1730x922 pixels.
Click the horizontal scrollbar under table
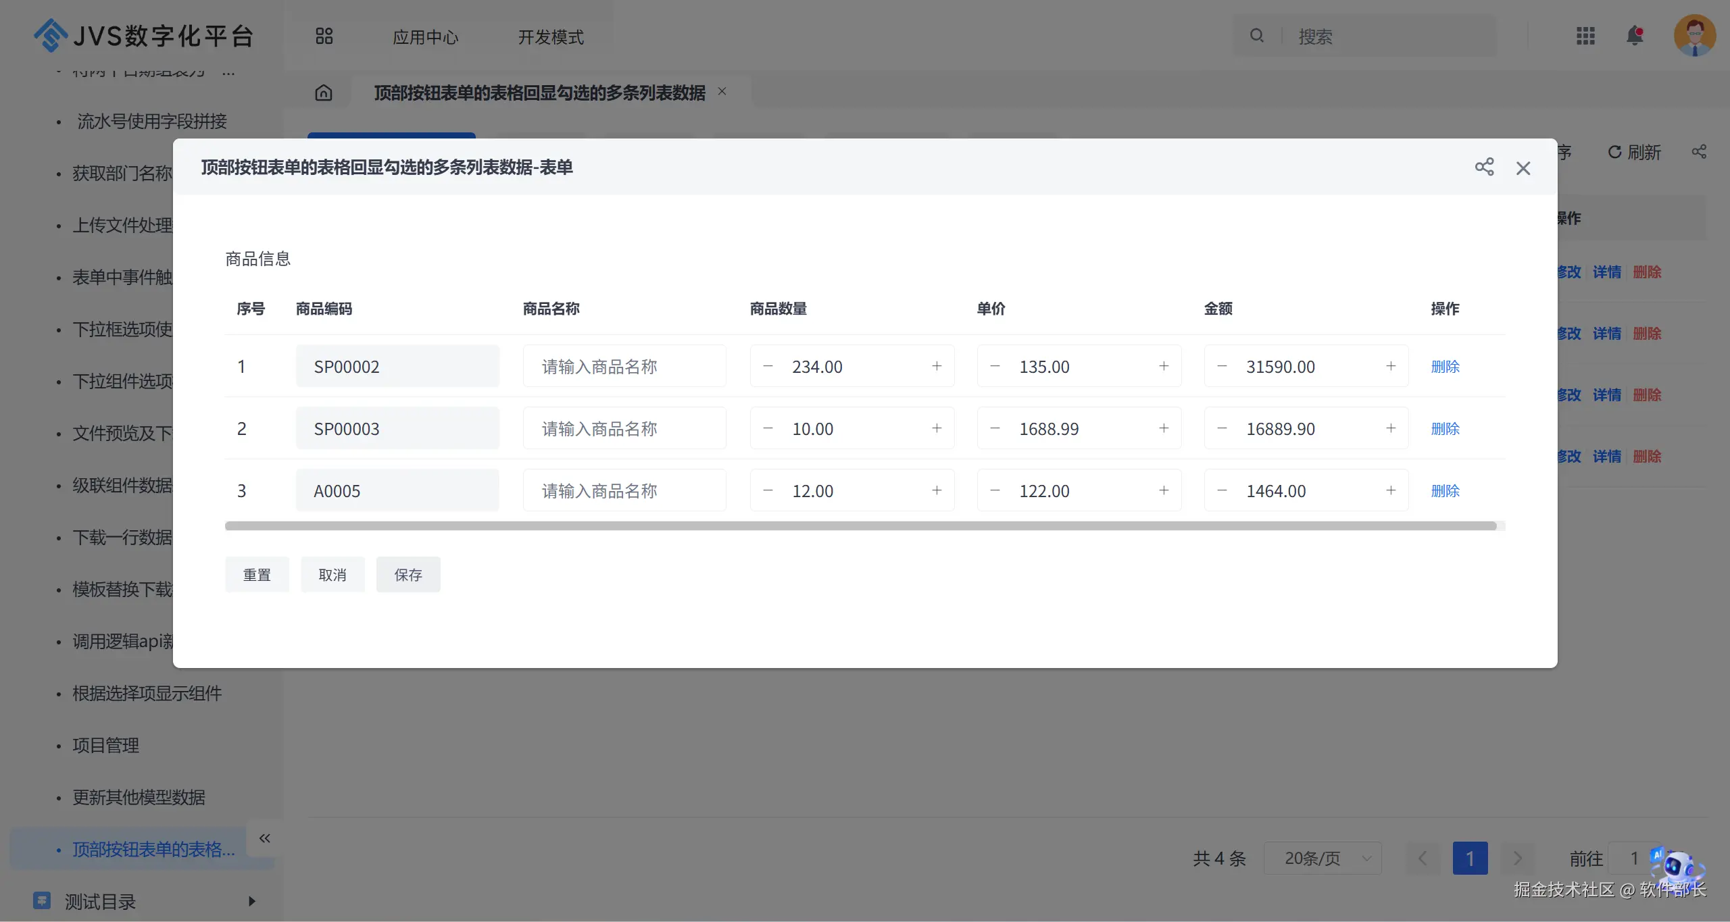(x=860, y=526)
